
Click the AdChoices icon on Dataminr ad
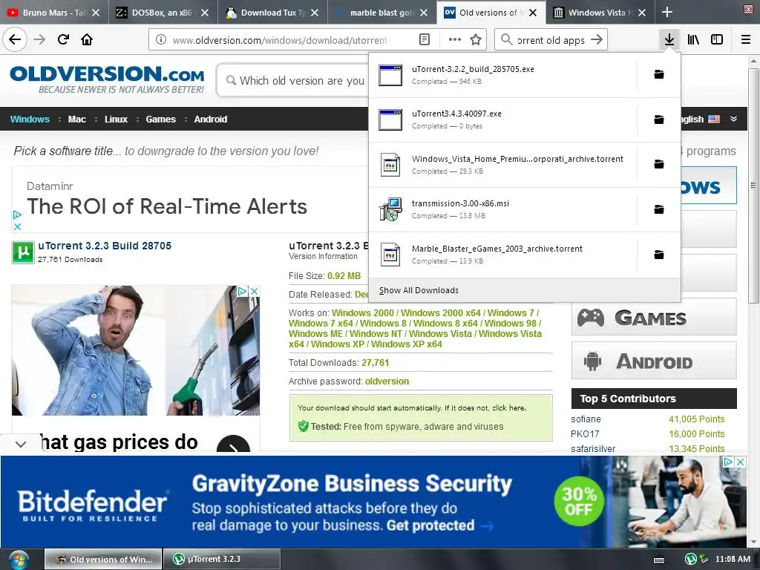[17, 214]
